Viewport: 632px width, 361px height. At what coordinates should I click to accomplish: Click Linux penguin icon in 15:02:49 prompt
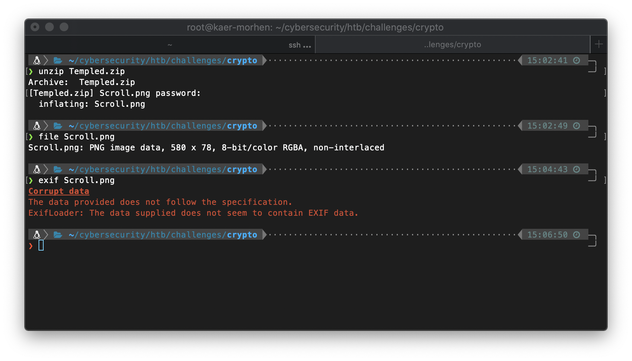click(x=37, y=126)
